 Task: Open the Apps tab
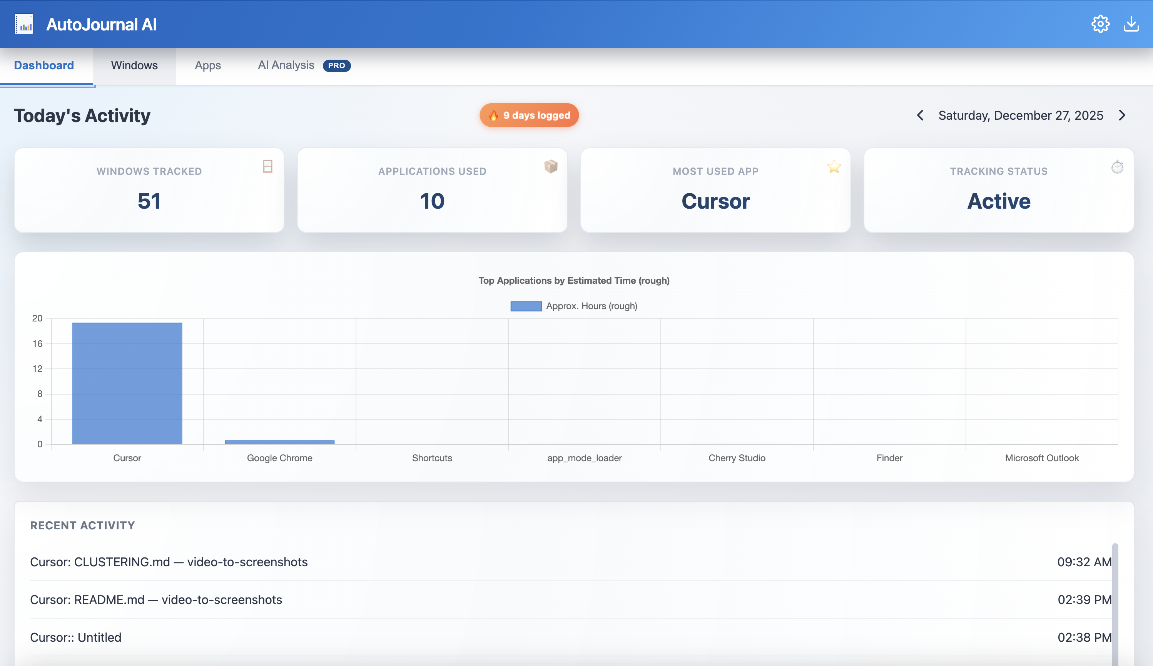[207, 65]
